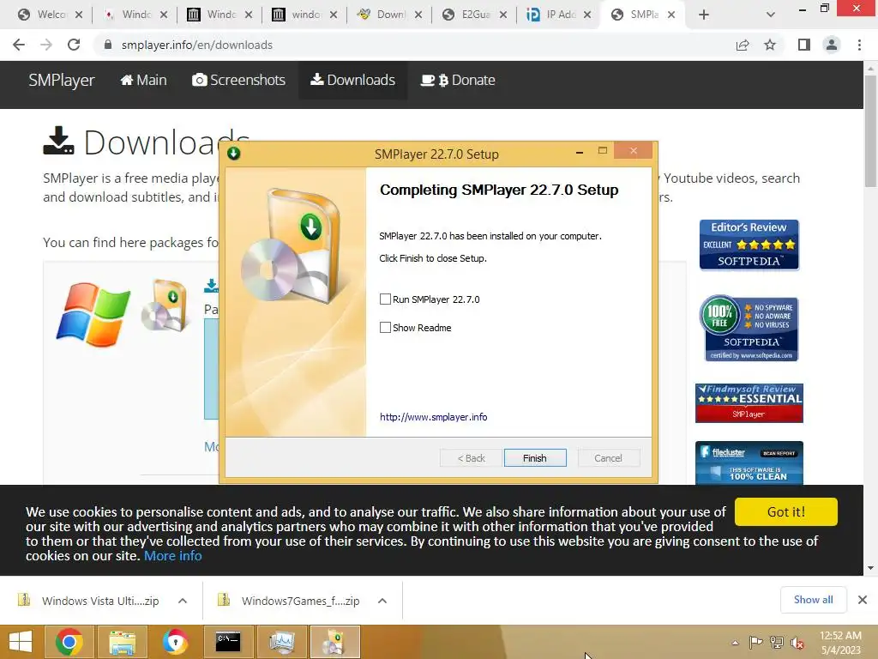Click the page vertical scrollbar thumb
Image resolution: width=878 pixels, height=659 pixels.
(x=870, y=131)
